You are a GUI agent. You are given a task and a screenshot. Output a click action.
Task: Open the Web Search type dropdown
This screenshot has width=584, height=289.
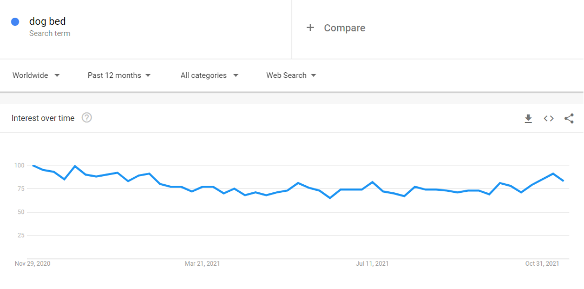pyautogui.click(x=291, y=76)
